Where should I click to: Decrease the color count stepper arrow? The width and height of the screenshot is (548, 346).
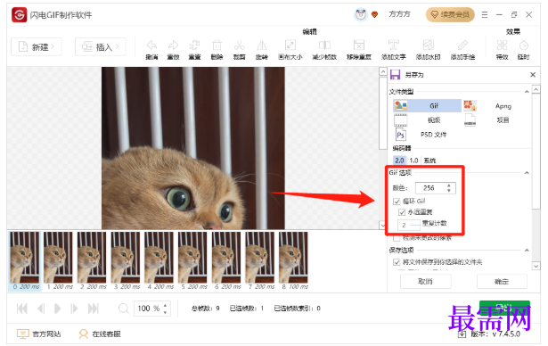(x=449, y=191)
